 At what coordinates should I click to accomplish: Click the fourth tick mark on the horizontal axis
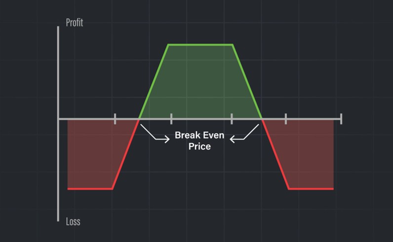286,119
